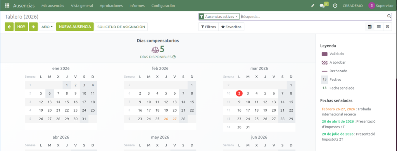This screenshot has width=397, height=151.
Task: Open the Favoritos dropdown
Action: coord(231,27)
